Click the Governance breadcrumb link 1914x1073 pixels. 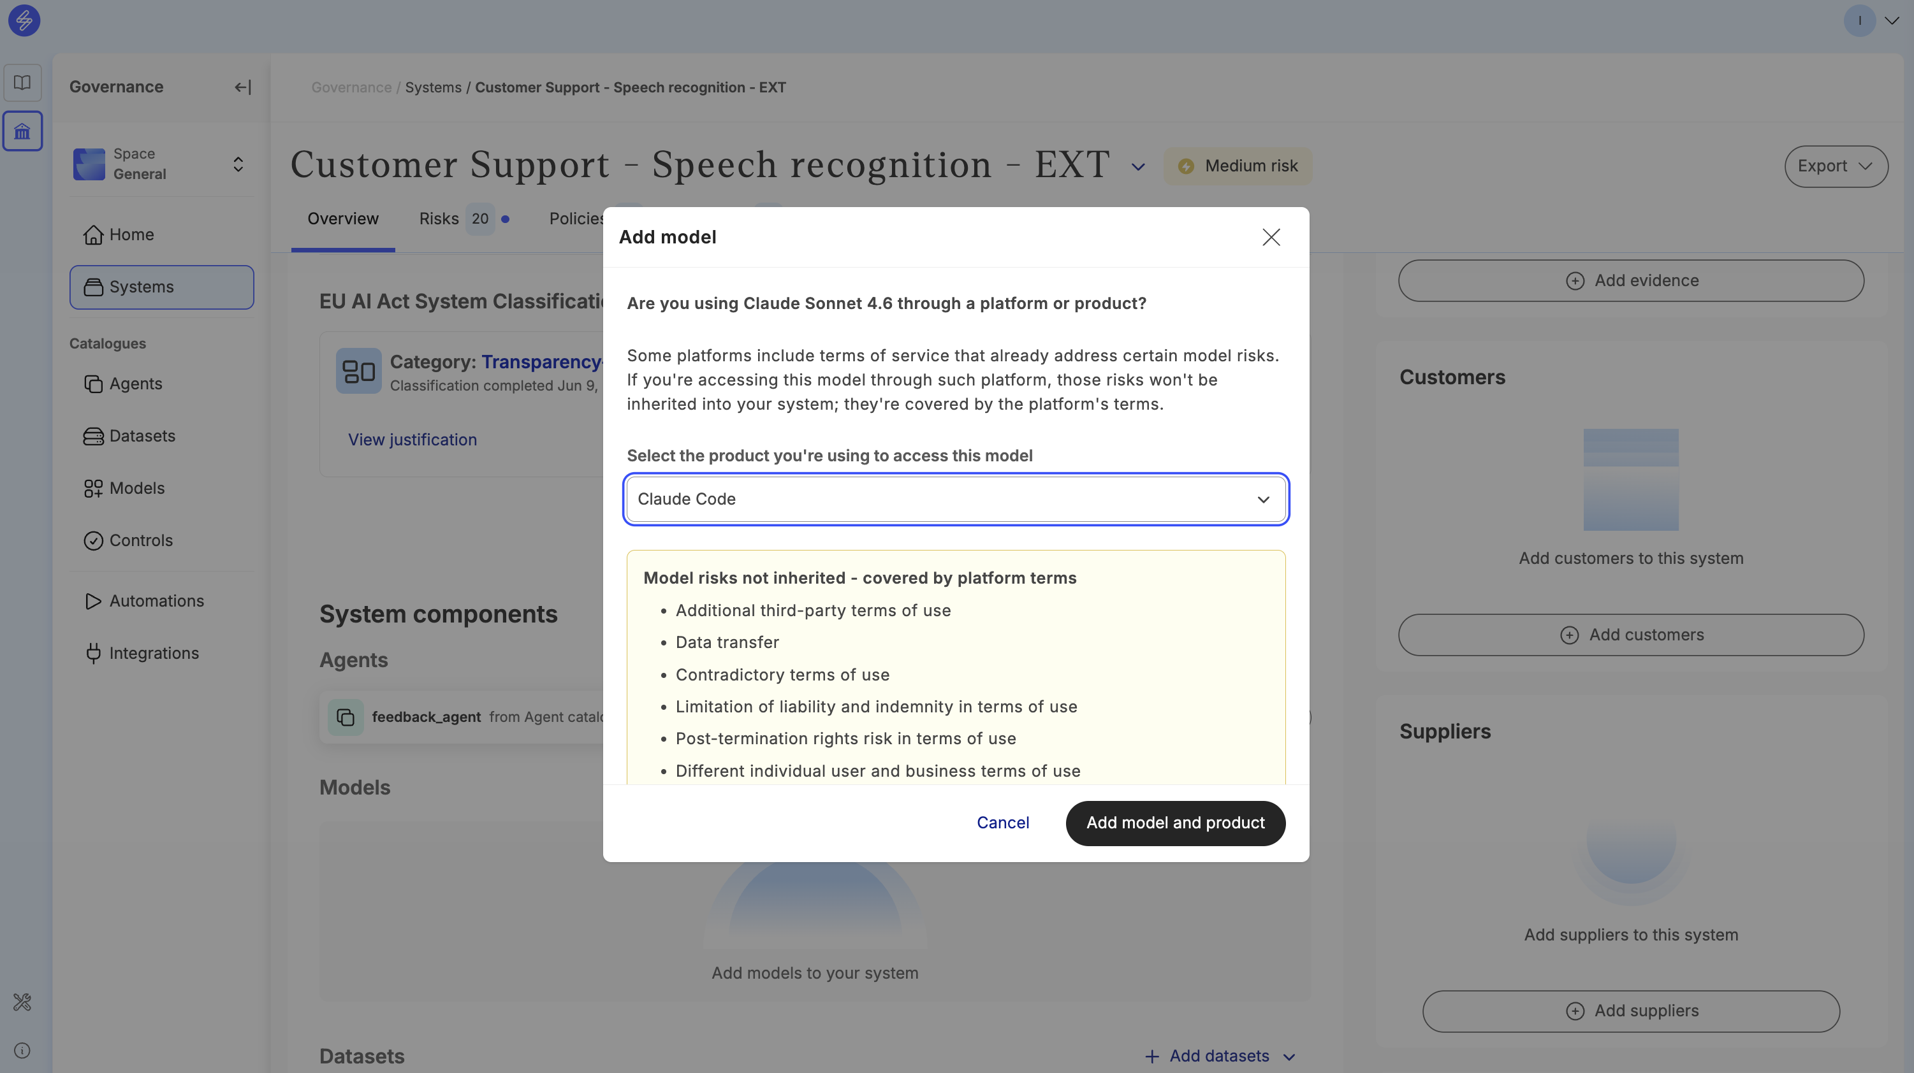[x=351, y=88]
